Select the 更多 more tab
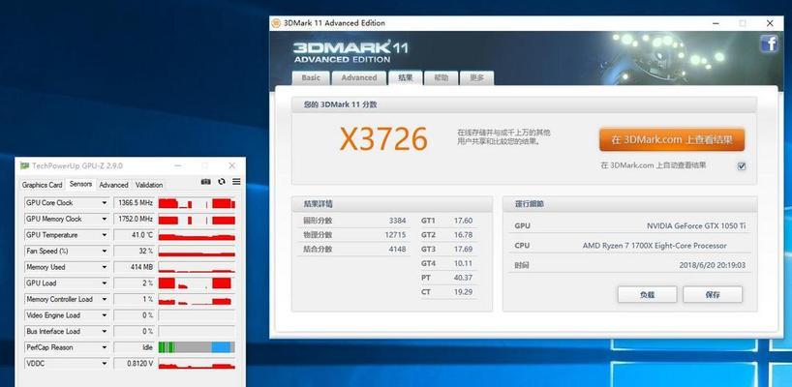792x387 pixels. coord(476,77)
